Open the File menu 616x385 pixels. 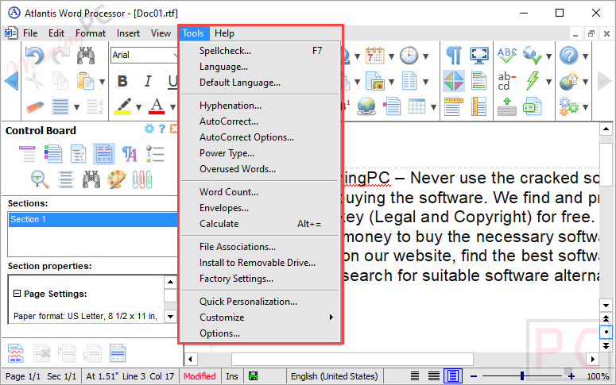(x=30, y=33)
